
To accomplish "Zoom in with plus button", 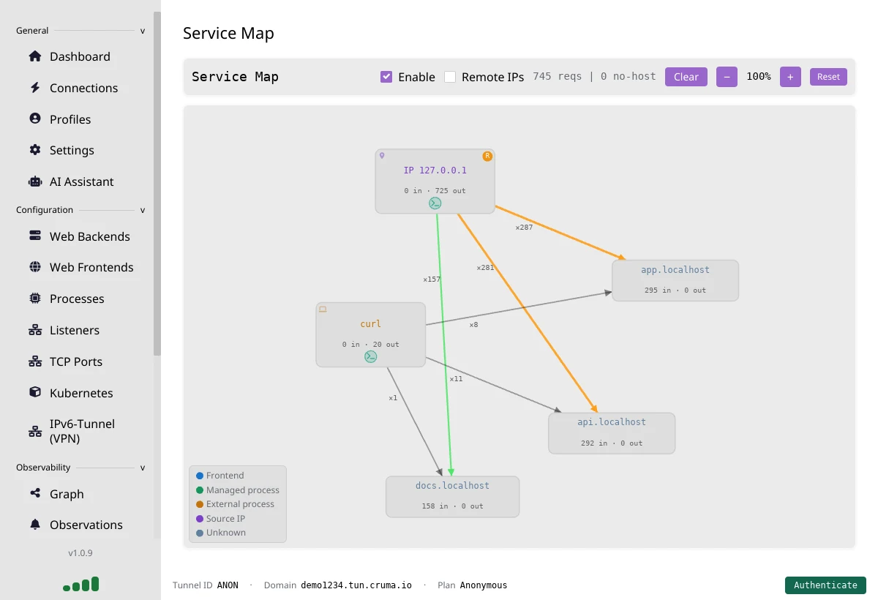I will [790, 77].
